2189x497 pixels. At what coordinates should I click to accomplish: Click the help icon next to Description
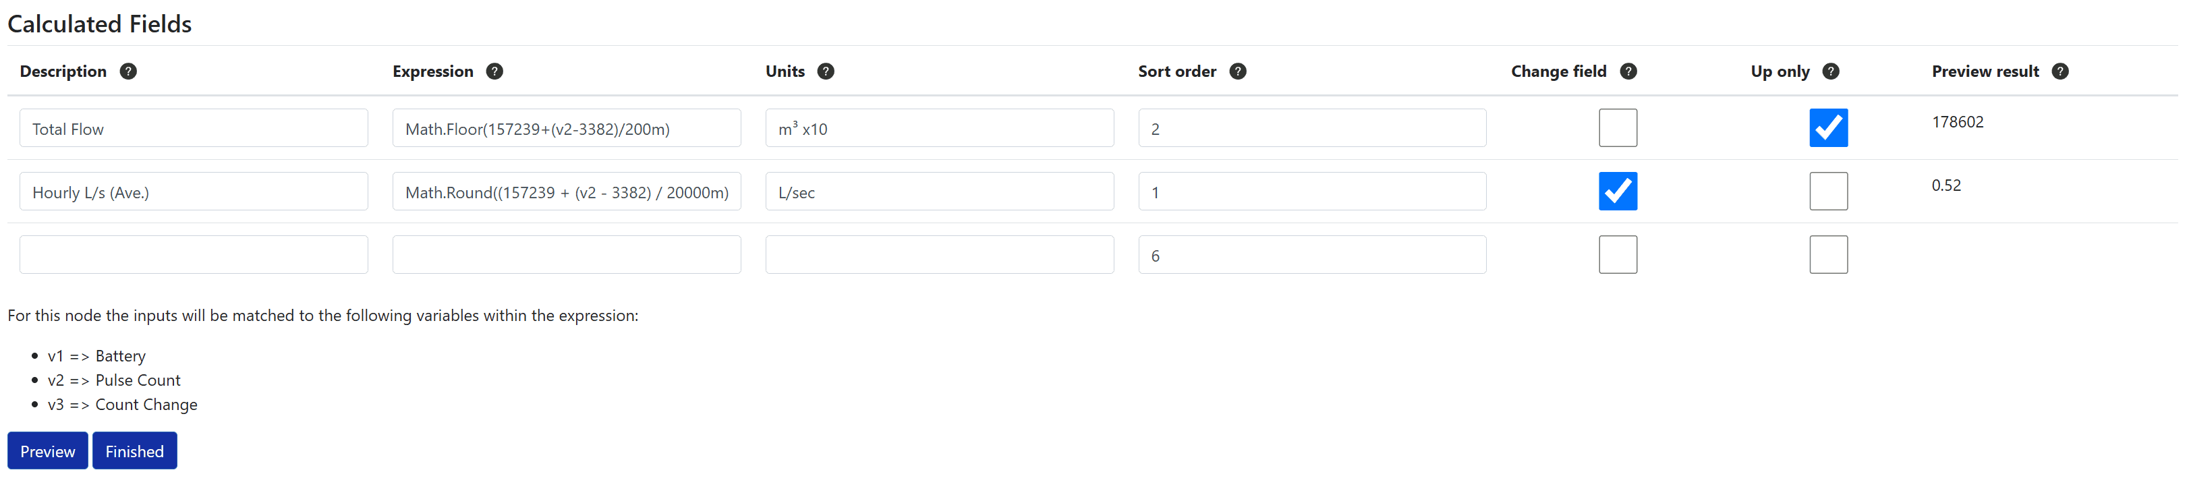[x=128, y=71]
